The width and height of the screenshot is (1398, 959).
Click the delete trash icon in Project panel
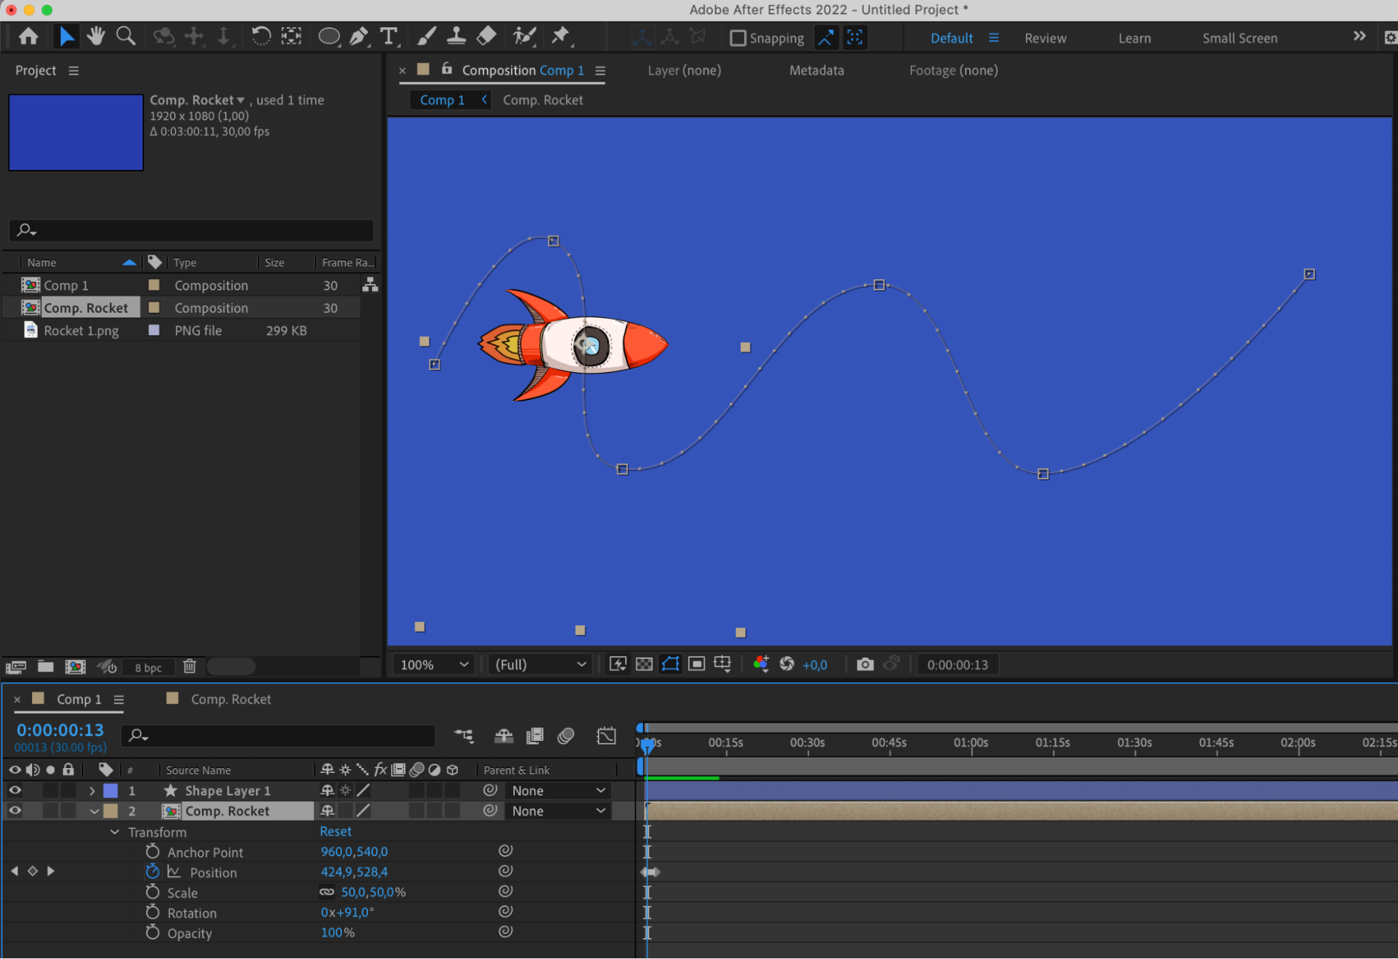pyautogui.click(x=190, y=667)
